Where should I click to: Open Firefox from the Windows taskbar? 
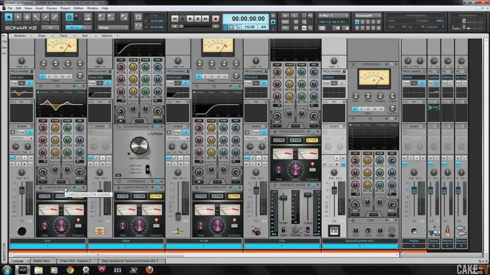pos(149,270)
